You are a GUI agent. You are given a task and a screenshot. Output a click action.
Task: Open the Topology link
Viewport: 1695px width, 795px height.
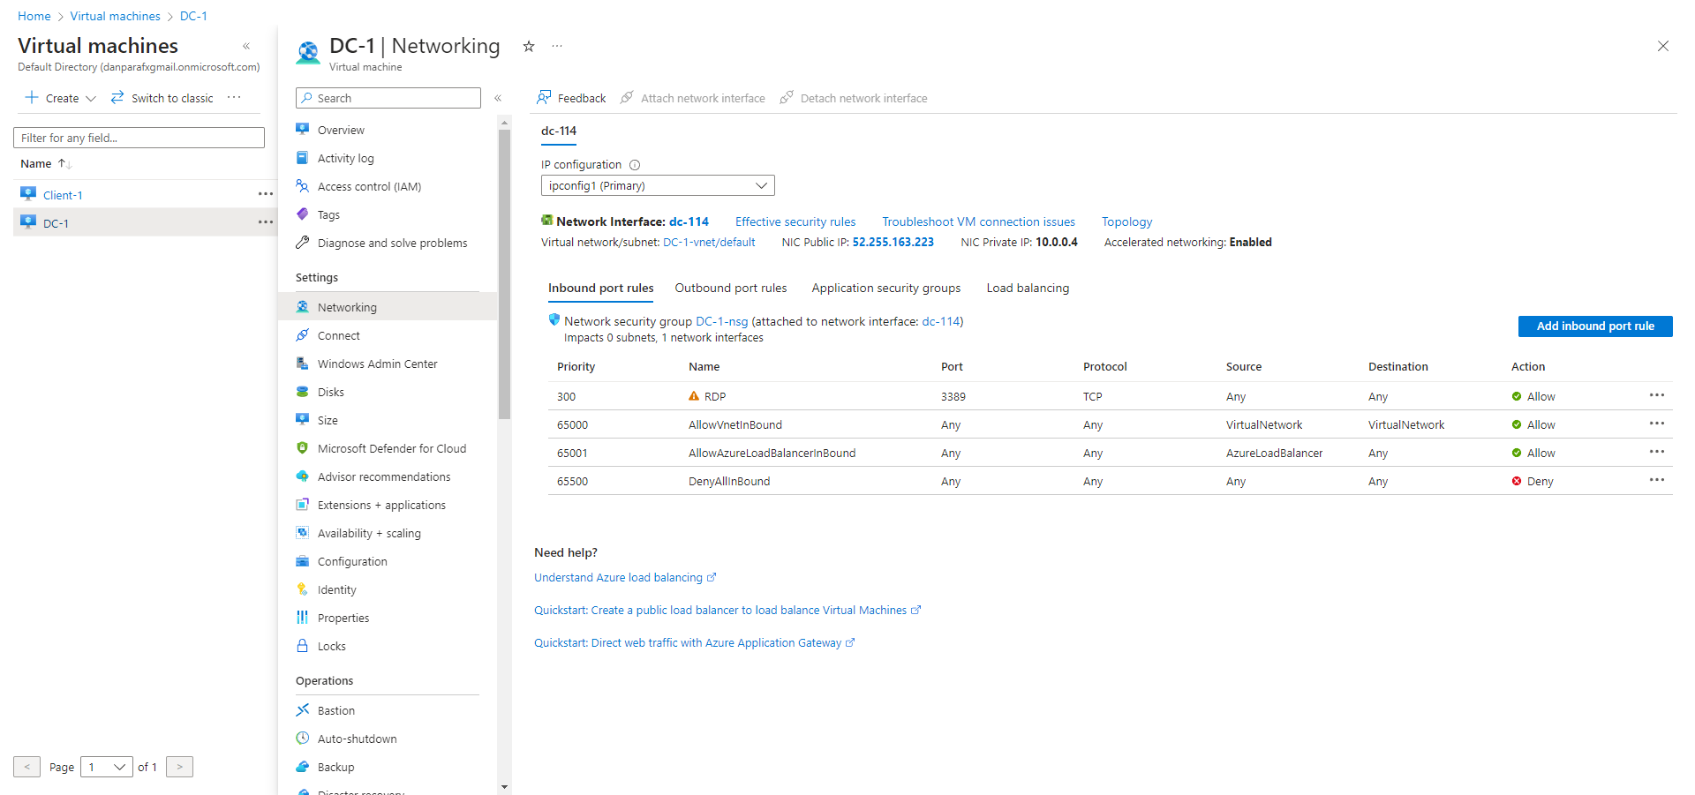click(1126, 221)
